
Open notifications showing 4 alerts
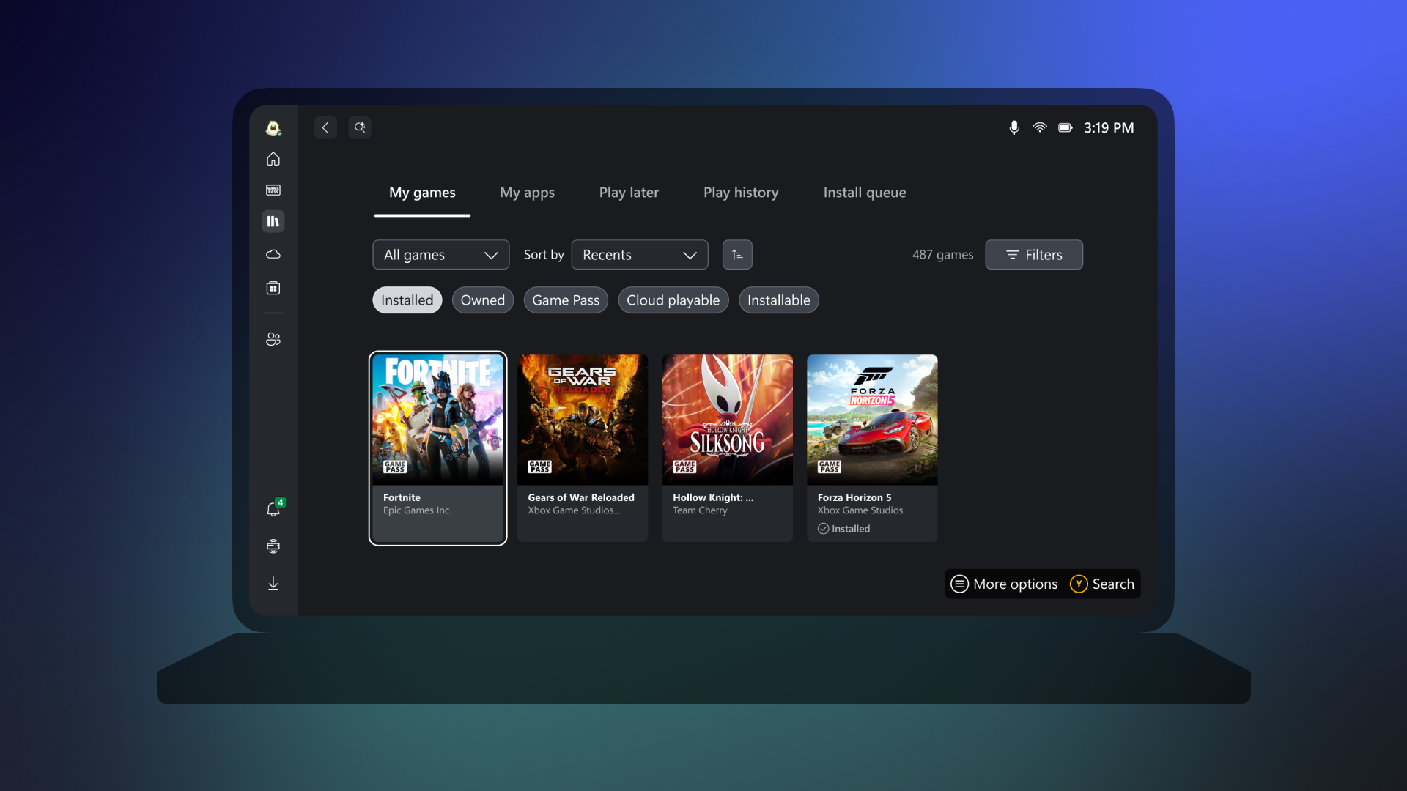click(x=273, y=510)
